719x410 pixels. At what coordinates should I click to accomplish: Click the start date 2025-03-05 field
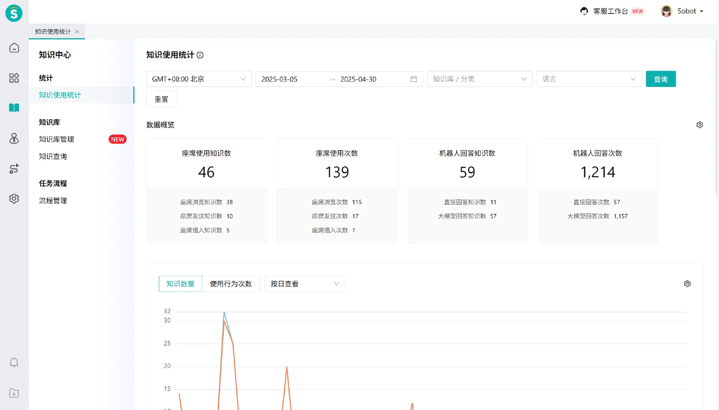click(x=279, y=79)
